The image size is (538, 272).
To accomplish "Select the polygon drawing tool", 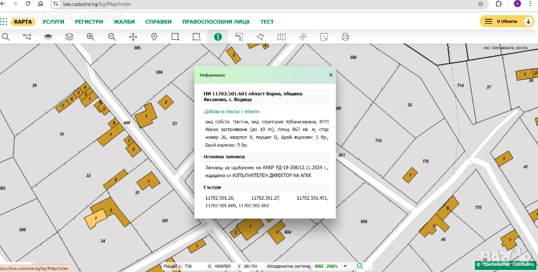I will (x=260, y=37).
